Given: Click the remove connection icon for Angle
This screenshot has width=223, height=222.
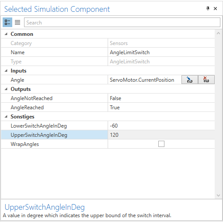Looking at the screenshot, I should pyautogui.click(x=206, y=80).
